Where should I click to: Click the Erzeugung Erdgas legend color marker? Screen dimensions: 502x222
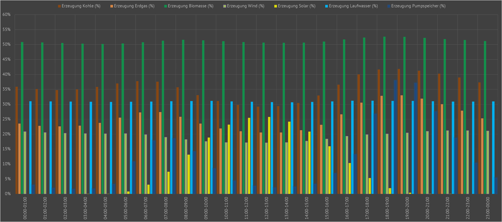click(111, 6)
